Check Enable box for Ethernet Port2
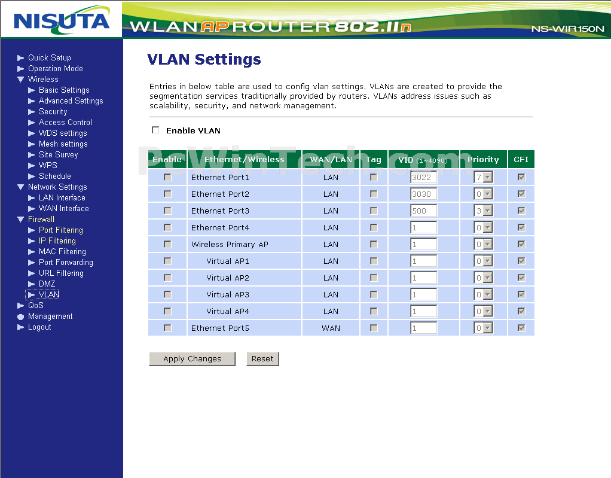611x478 pixels. (167, 194)
